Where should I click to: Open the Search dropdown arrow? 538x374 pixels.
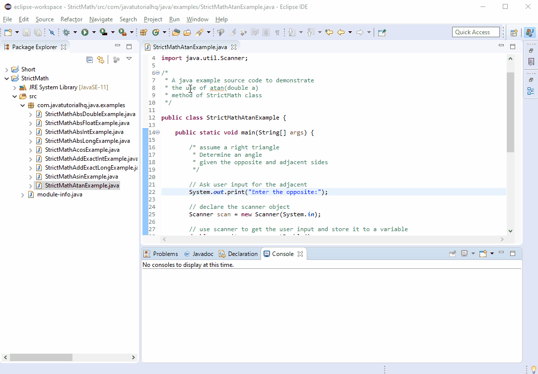208,32
